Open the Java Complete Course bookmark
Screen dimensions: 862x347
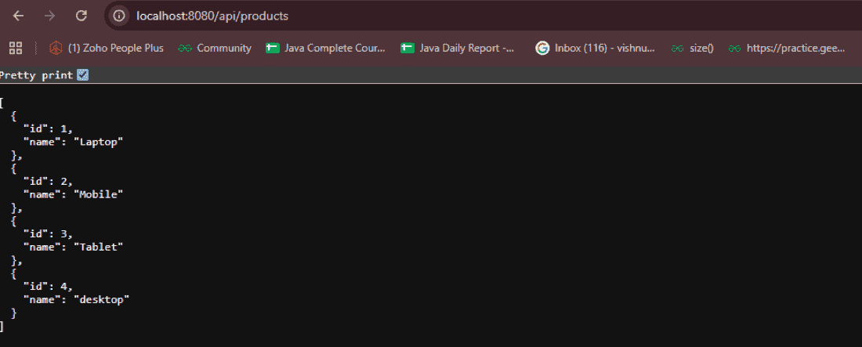coord(325,48)
